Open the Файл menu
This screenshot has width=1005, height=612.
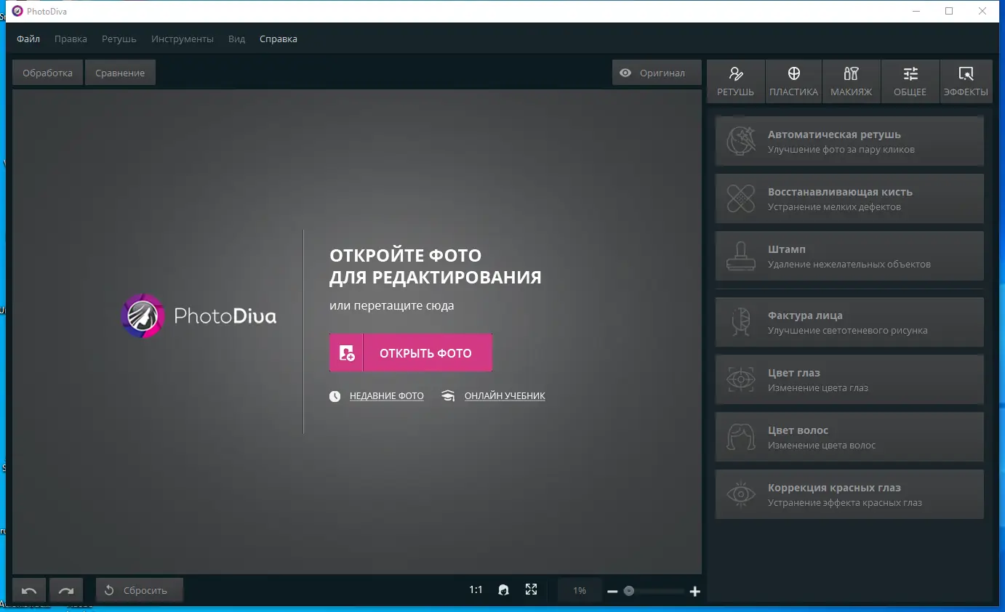point(28,39)
